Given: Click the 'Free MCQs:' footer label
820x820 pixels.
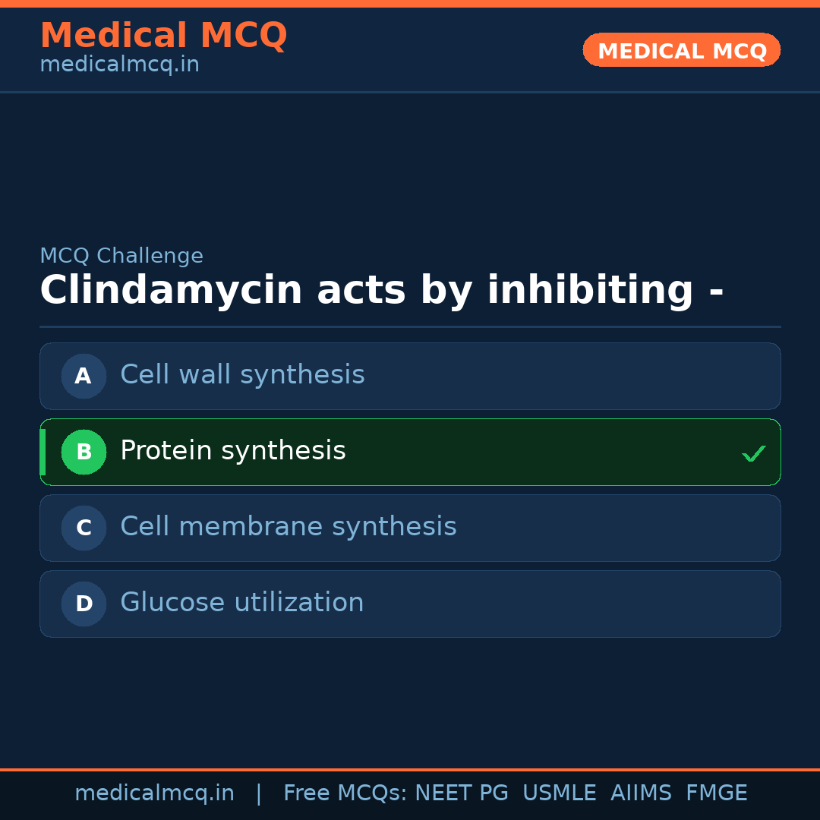Looking at the screenshot, I should [x=345, y=793].
